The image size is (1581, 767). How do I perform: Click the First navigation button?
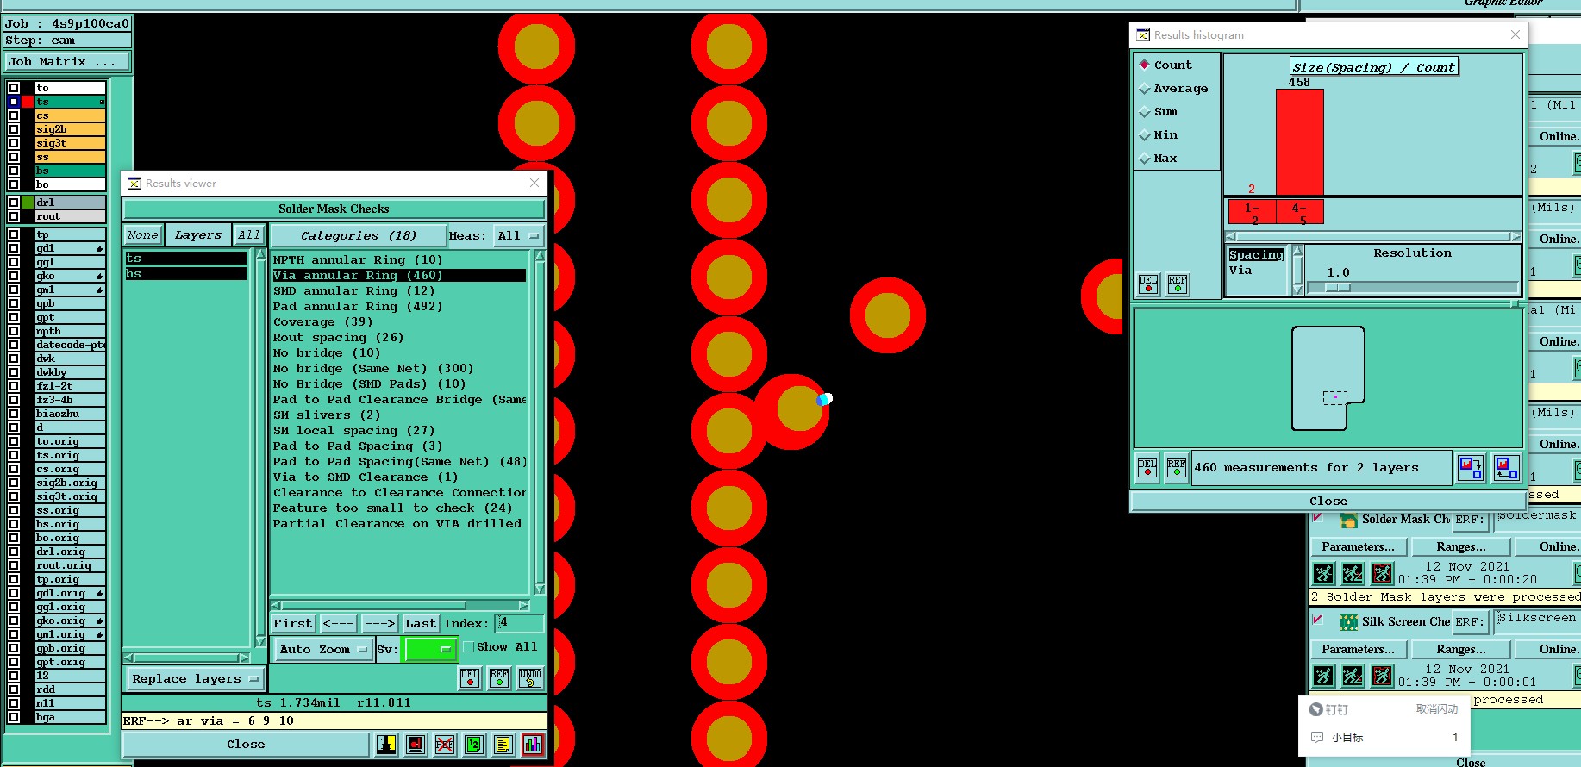[x=293, y=623]
